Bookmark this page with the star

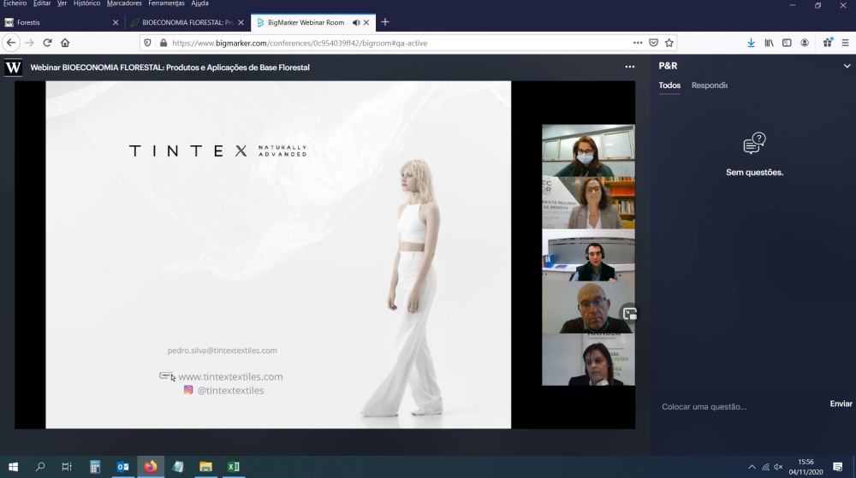669,43
